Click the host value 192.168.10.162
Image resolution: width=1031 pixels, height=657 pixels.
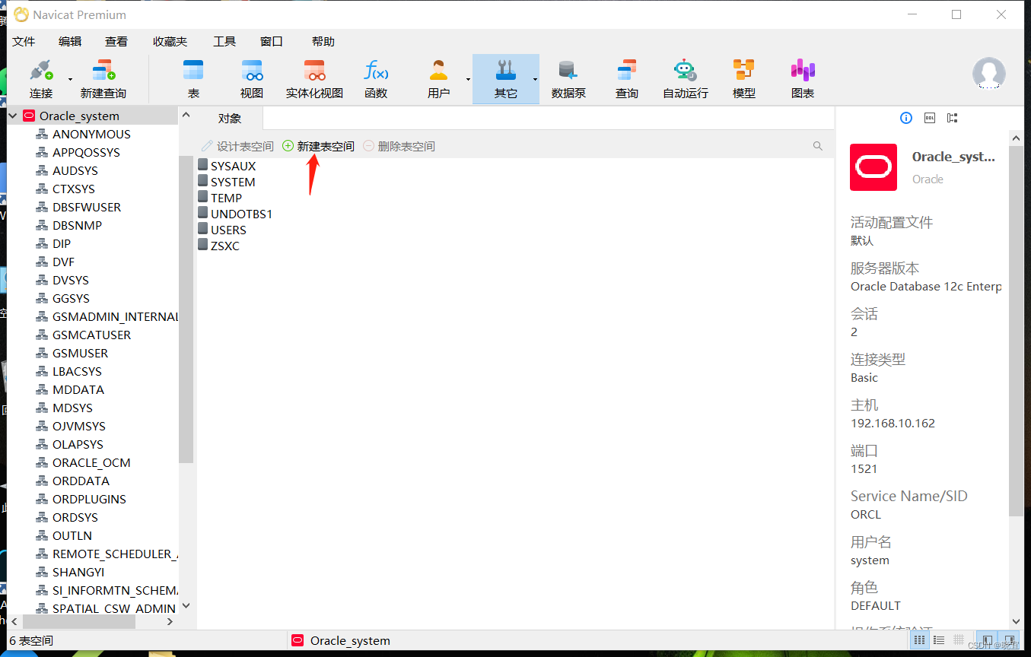point(893,423)
